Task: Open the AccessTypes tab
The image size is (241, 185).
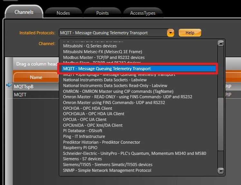Action: point(143,13)
